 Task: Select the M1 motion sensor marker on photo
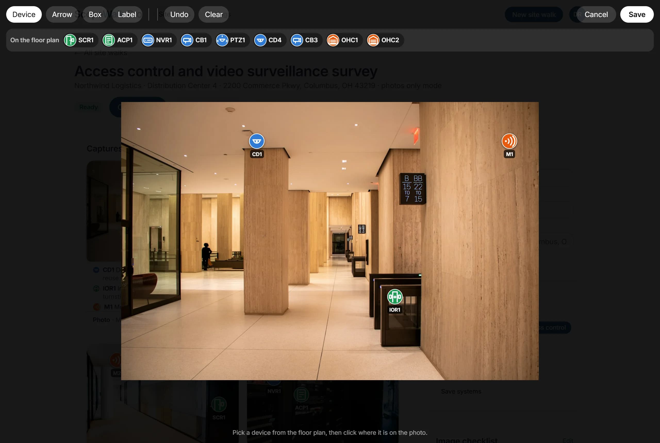pyautogui.click(x=509, y=141)
